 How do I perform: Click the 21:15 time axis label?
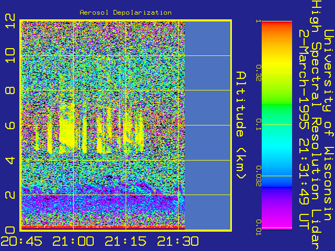click(126, 241)
